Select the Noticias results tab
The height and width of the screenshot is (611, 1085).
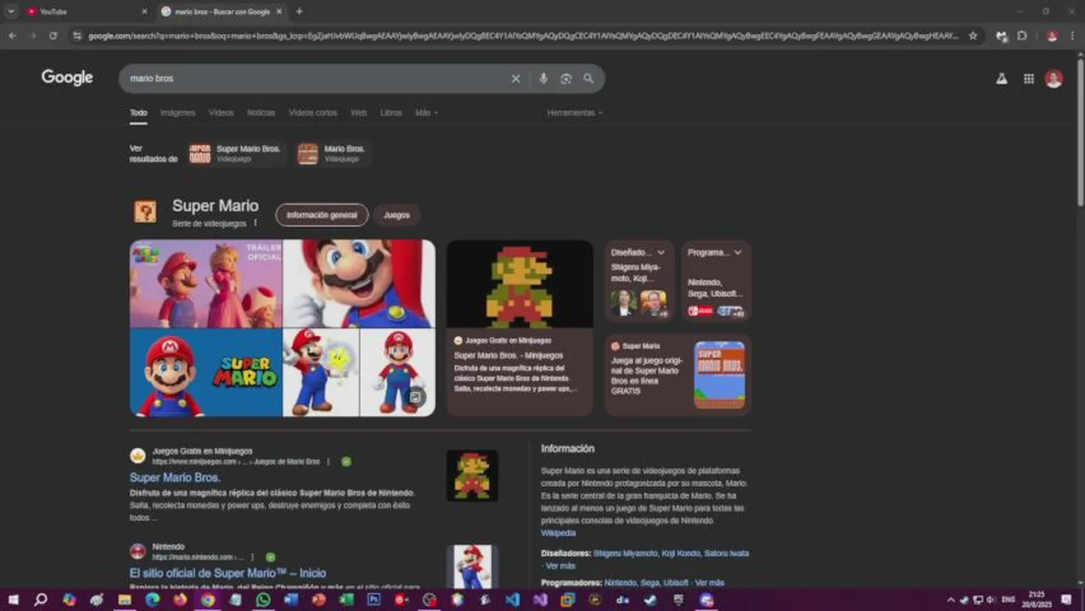(261, 113)
